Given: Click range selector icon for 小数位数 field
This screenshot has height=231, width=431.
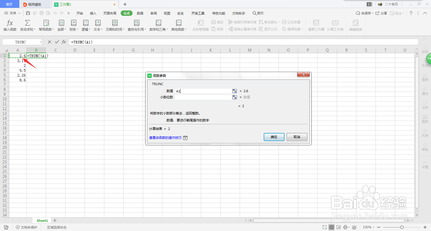Looking at the screenshot, I should pyautogui.click(x=235, y=97).
